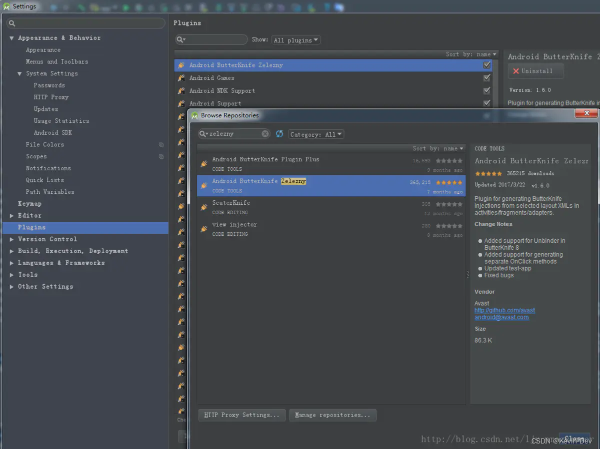Close the Browse Repositories dialog with red X

coord(585,114)
